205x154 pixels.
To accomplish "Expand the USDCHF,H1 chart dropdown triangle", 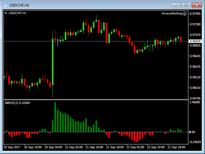I will click(6, 13).
